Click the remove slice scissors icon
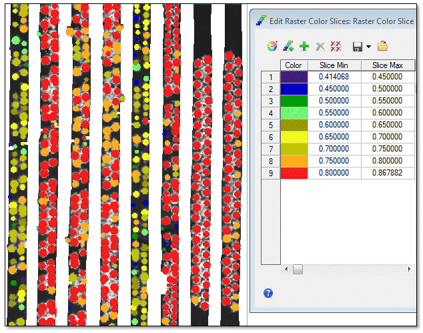Image resolution: width=423 pixels, height=333 pixels. [x=320, y=46]
